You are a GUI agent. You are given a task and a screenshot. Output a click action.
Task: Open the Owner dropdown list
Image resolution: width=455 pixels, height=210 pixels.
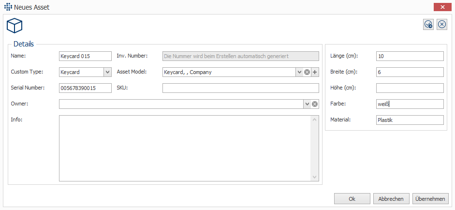[x=307, y=104]
